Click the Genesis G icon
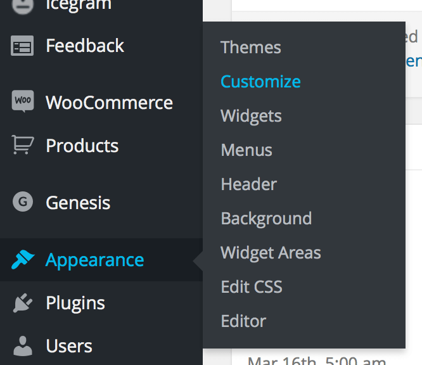 point(23,202)
